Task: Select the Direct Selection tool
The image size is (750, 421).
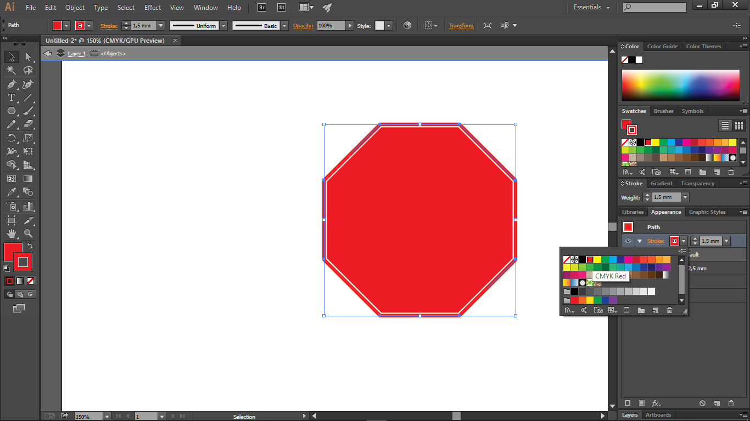Action: (28, 57)
